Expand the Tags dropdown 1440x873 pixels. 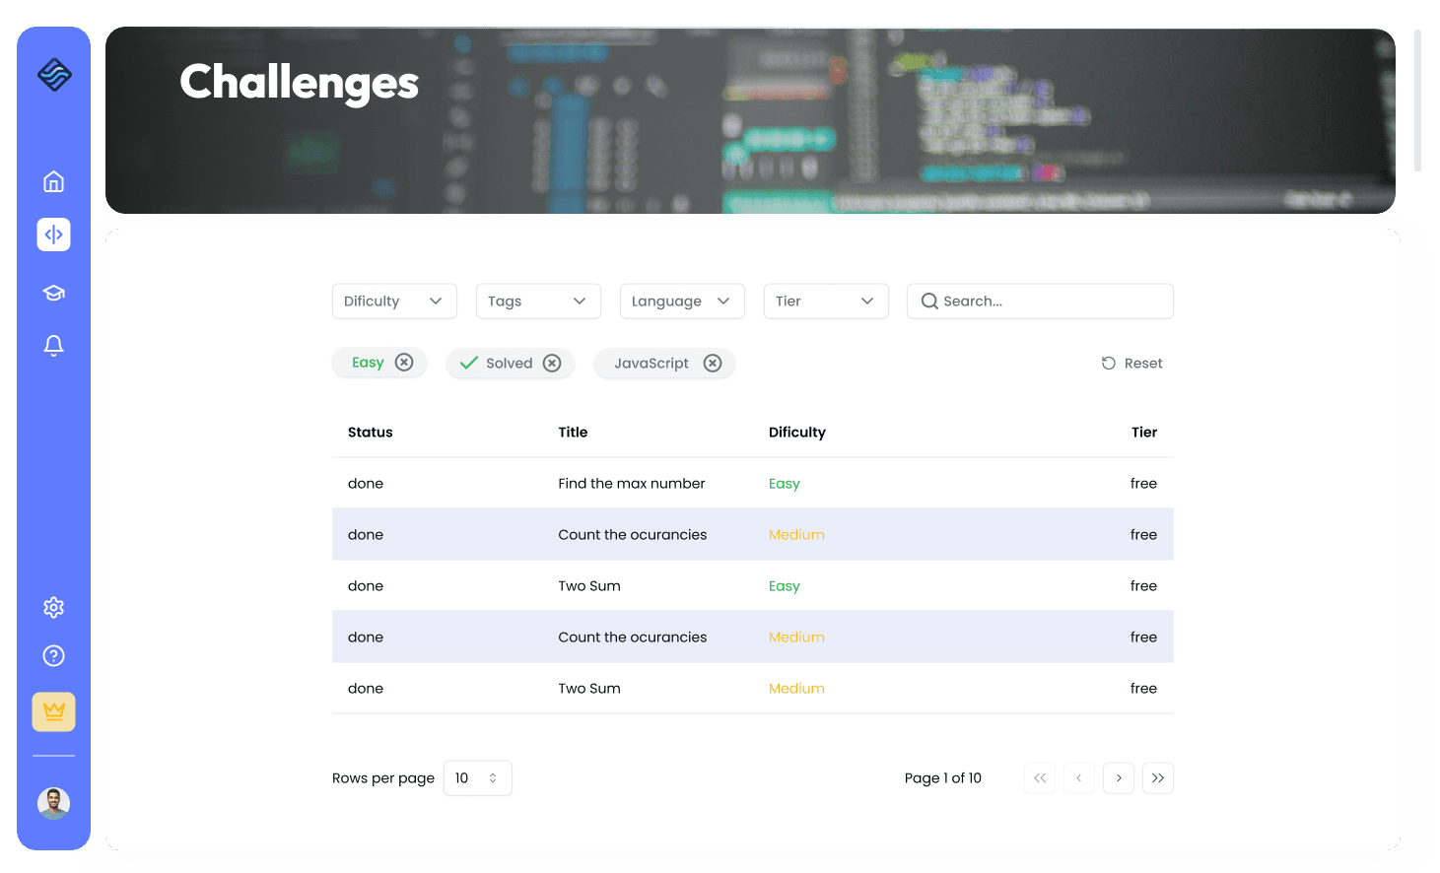click(538, 301)
